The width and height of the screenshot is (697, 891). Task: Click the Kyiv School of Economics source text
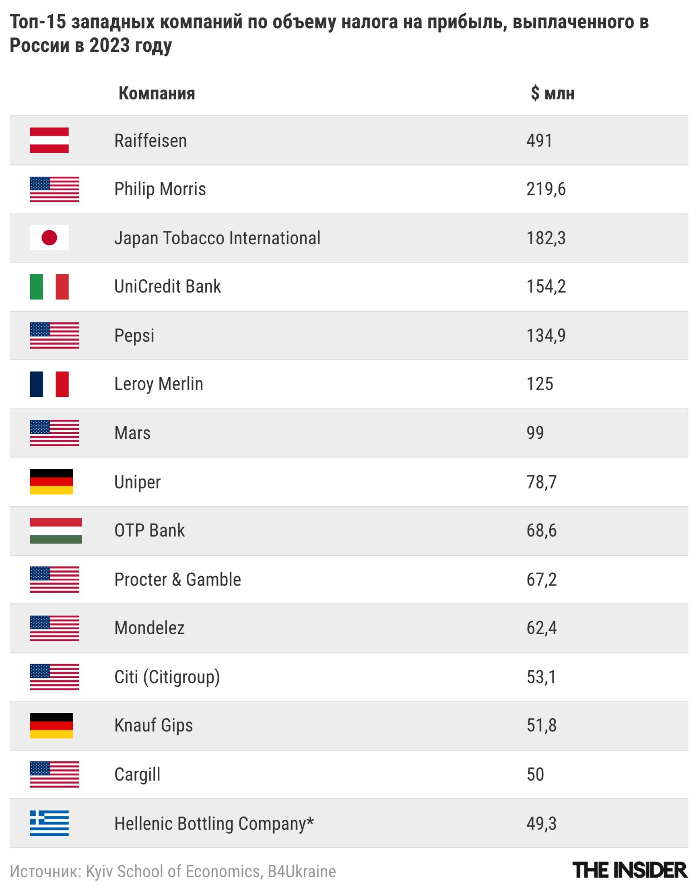tap(173, 871)
